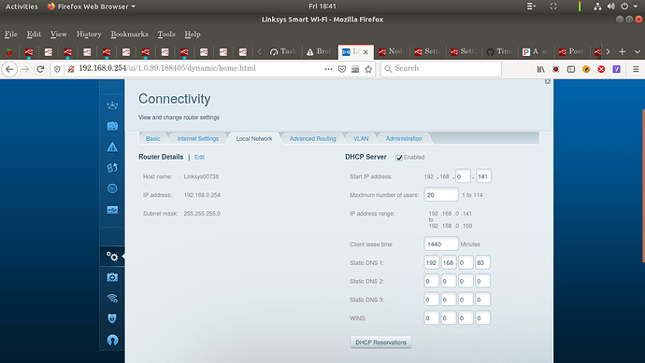
Task: Open Security shield icon in sidebar
Action: point(112,318)
